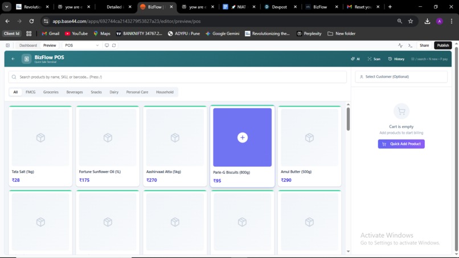The height and width of the screenshot is (258, 459).
Task: Open Select Customer (Optional) selector
Action: tap(401, 77)
